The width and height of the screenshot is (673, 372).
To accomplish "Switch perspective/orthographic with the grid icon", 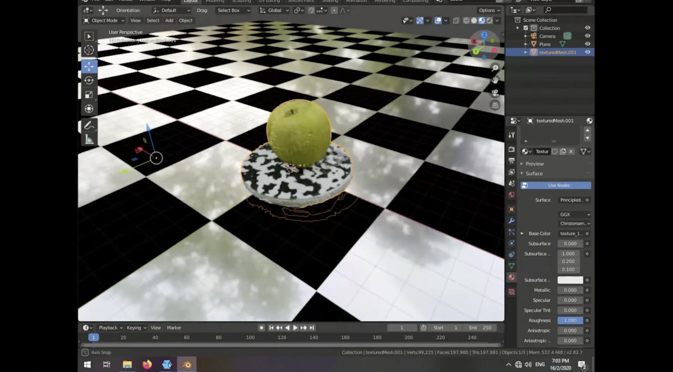I will (x=495, y=105).
